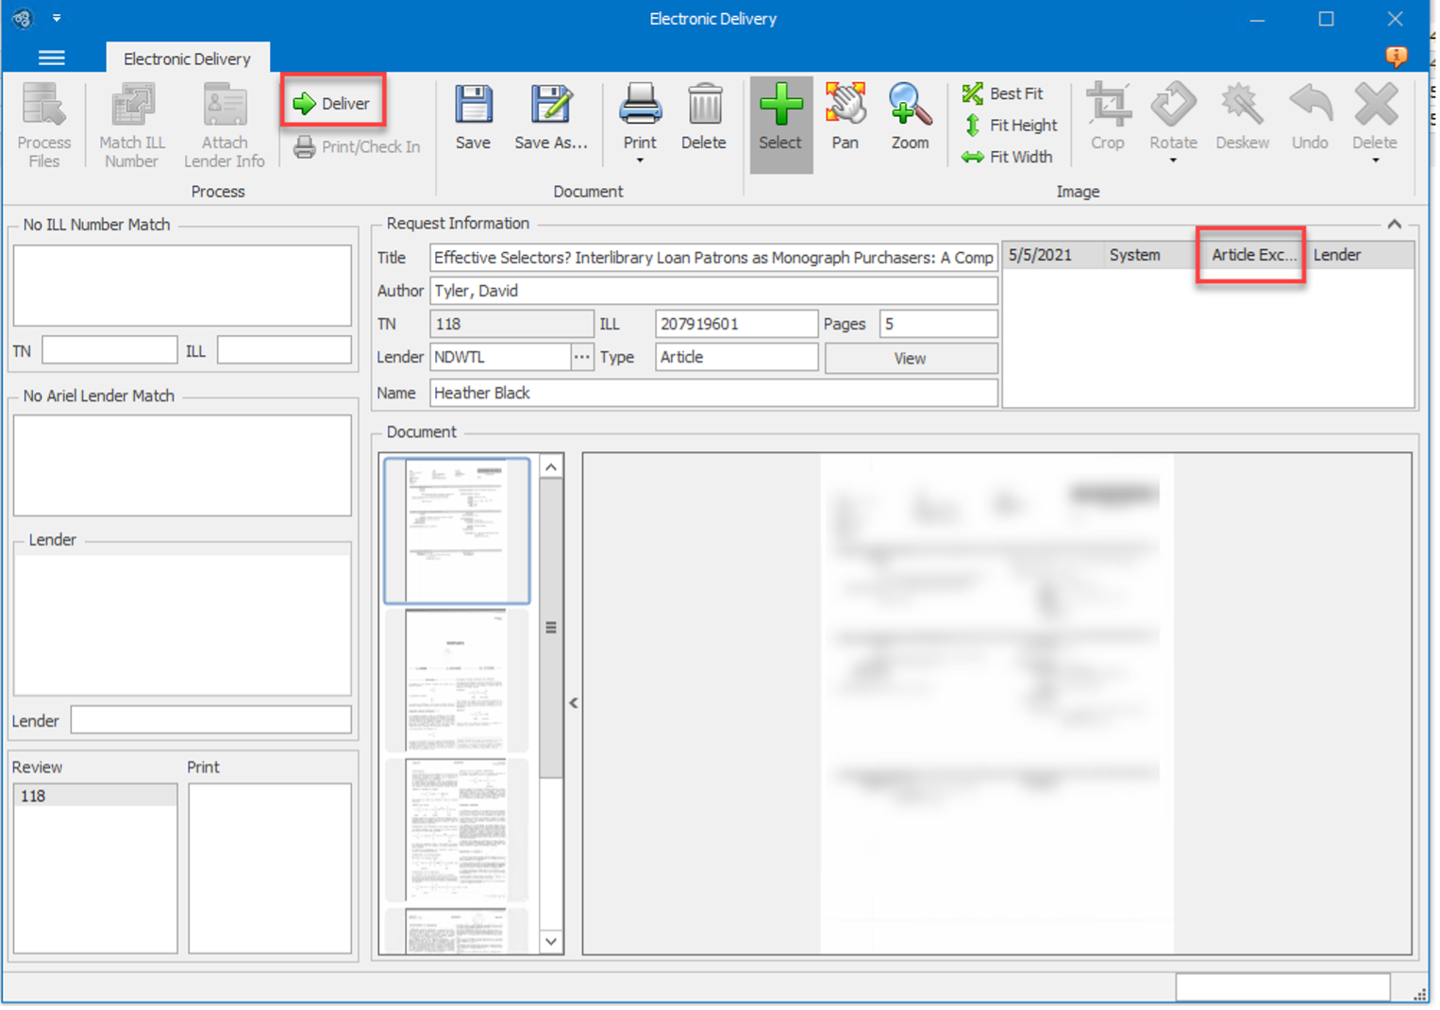The height and width of the screenshot is (1010, 1440).
Task: Select the Pan tool
Action: pyautogui.click(x=845, y=117)
